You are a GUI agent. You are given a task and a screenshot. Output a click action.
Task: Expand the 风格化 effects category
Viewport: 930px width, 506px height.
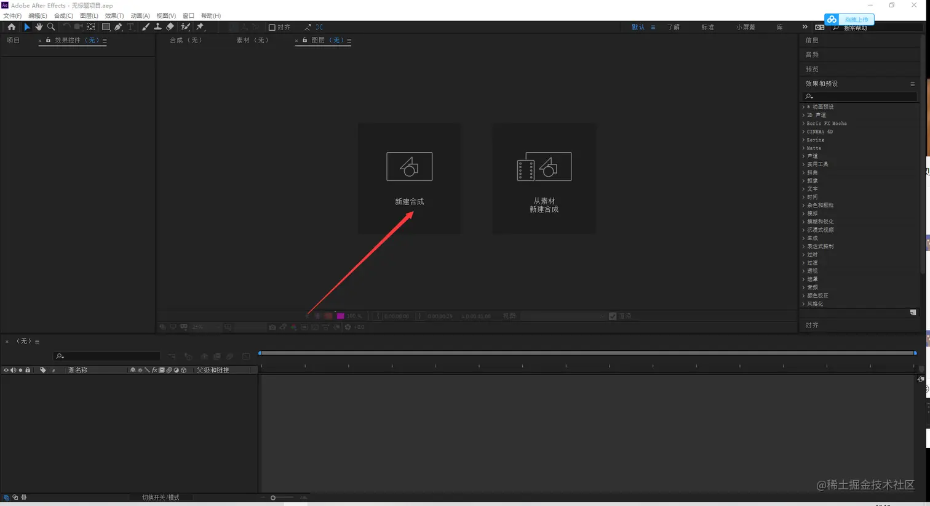803,303
